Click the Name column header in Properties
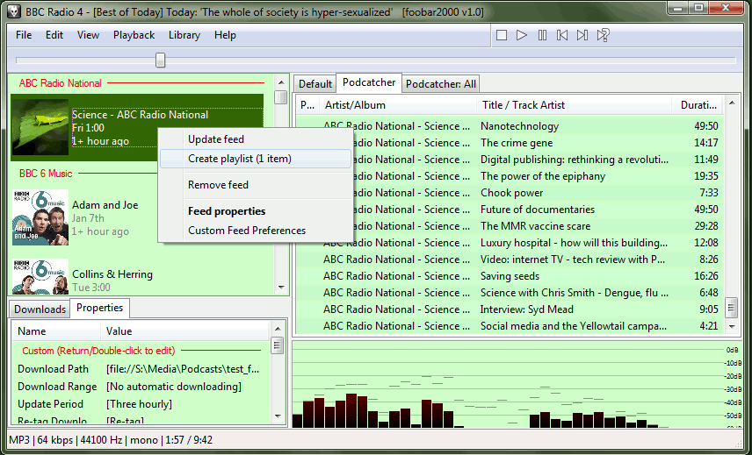The image size is (752, 455). click(x=56, y=331)
